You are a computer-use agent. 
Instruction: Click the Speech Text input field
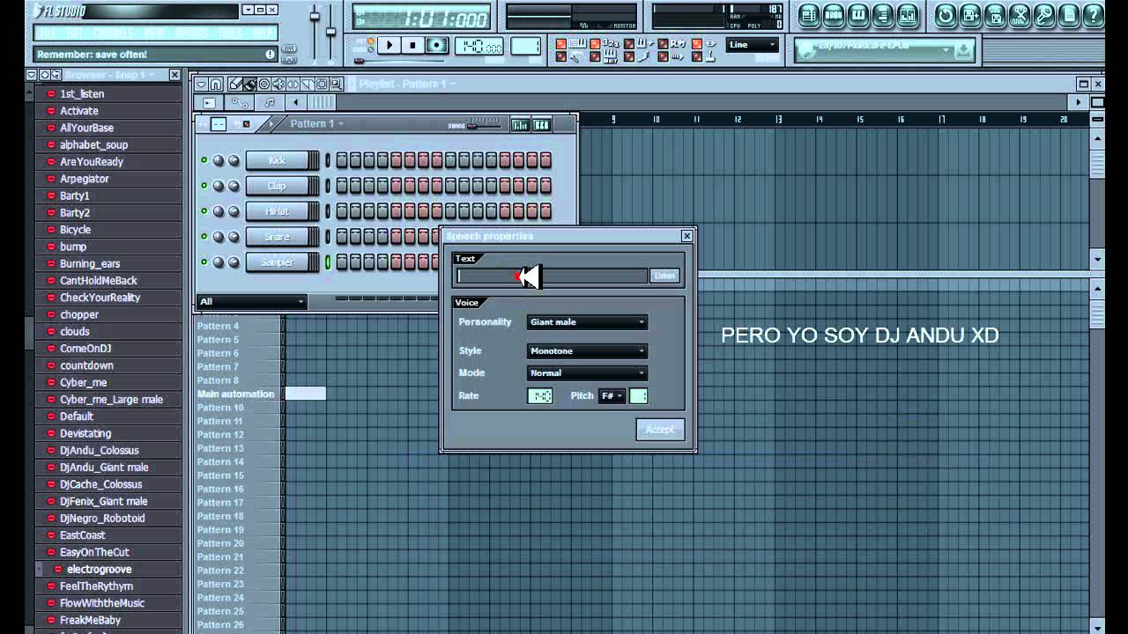(552, 276)
